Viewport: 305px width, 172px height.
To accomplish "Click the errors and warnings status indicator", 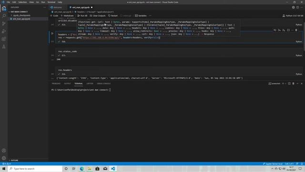I will pyautogui.click(x=6, y=164).
